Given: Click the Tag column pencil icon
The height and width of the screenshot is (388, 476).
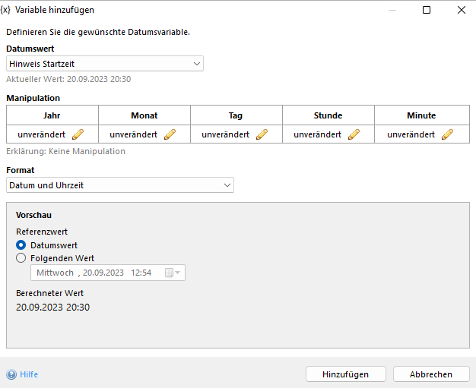Looking at the screenshot, I should [x=262, y=134].
